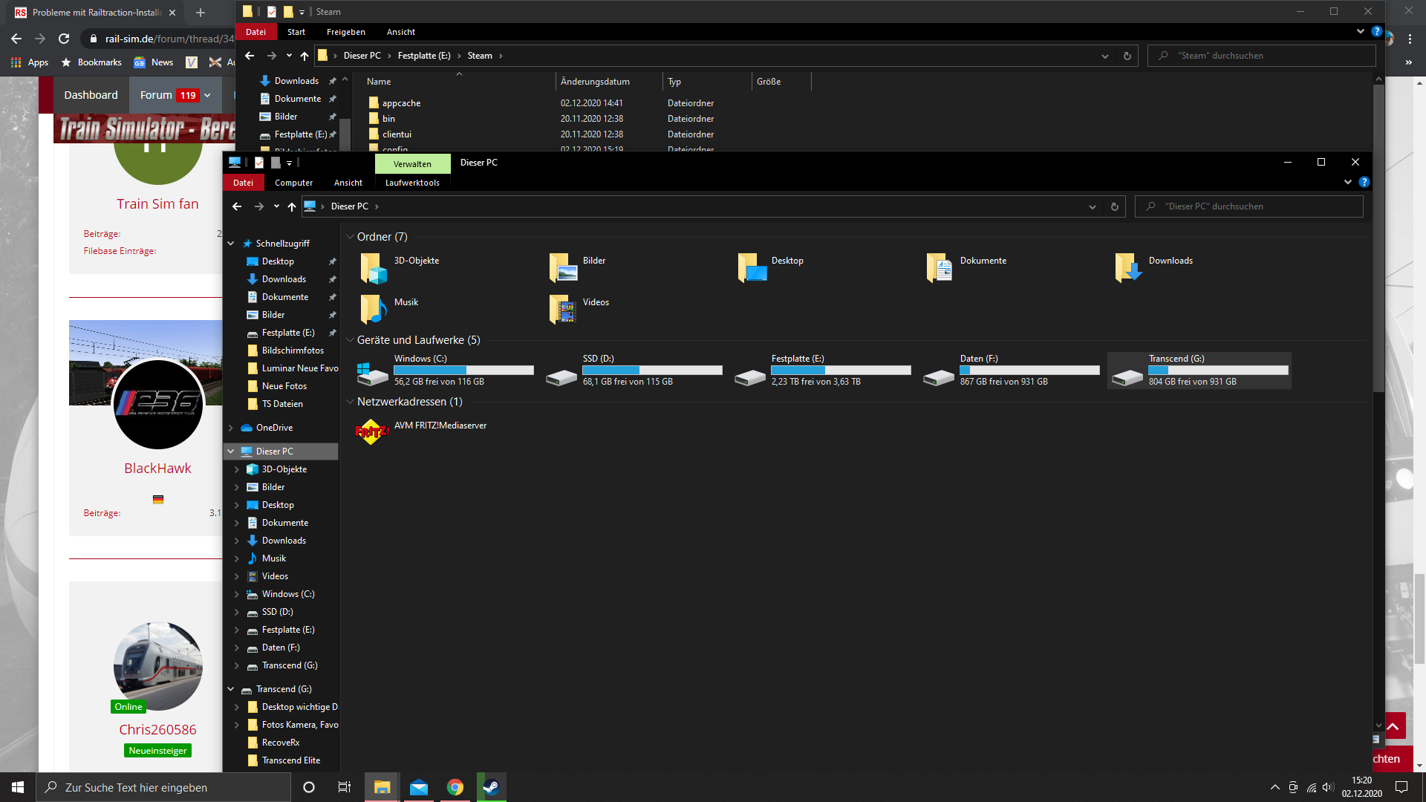Open the Musik folder icon
The width and height of the screenshot is (1426, 802).
coord(374,309)
